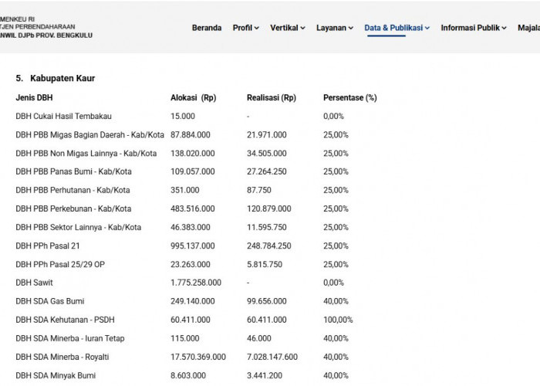Select the Alokasi (Rp) column header
Image resolution: width=540 pixels, height=386 pixels.
tap(193, 98)
